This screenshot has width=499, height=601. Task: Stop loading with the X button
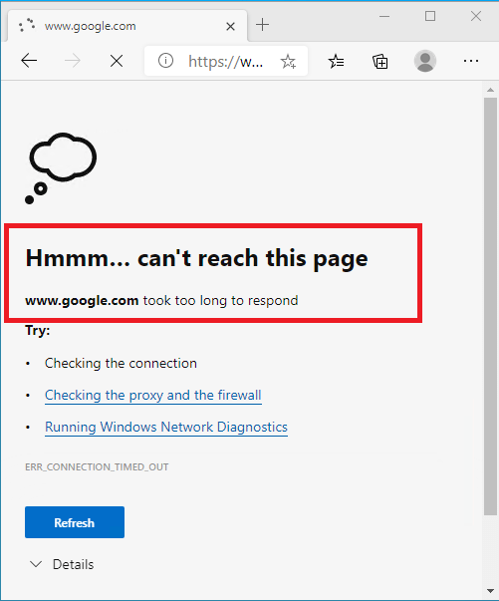tap(117, 61)
